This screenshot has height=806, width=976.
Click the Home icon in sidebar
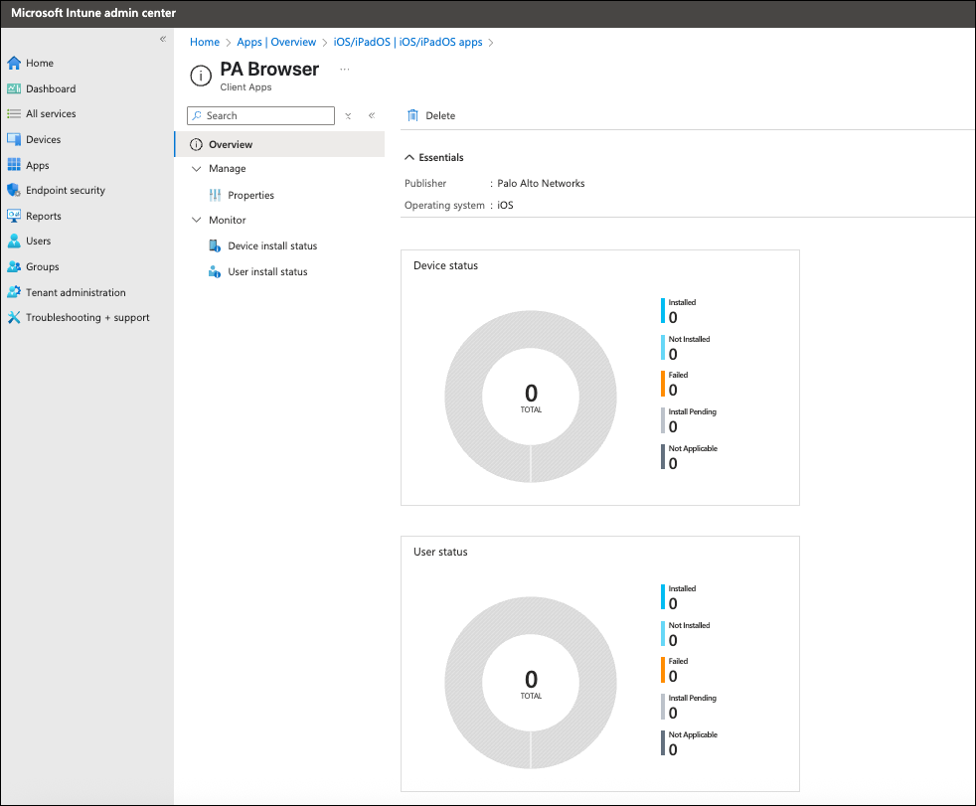click(14, 63)
